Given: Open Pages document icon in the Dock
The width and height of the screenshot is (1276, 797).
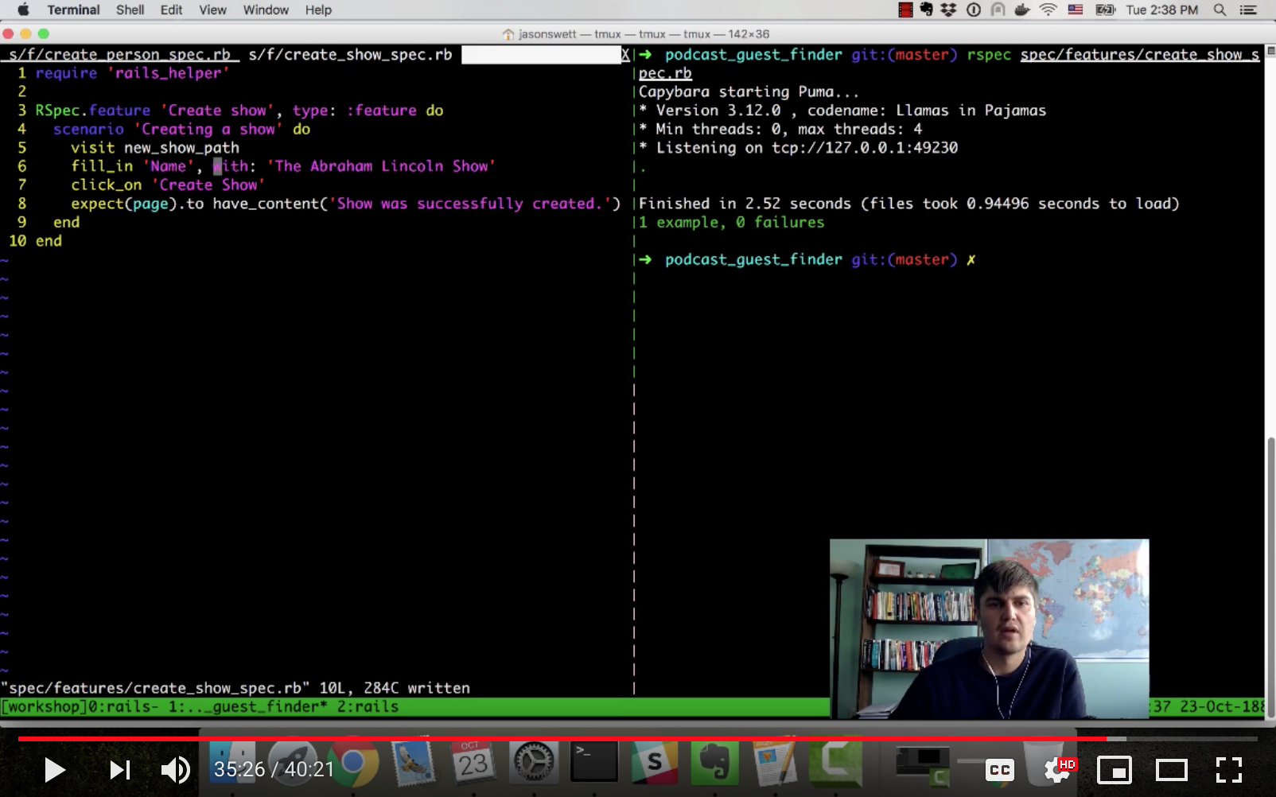Looking at the screenshot, I should (774, 764).
